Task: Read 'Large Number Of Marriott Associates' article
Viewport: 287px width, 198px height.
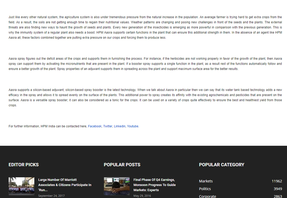Action: pyautogui.click(x=65, y=185)
